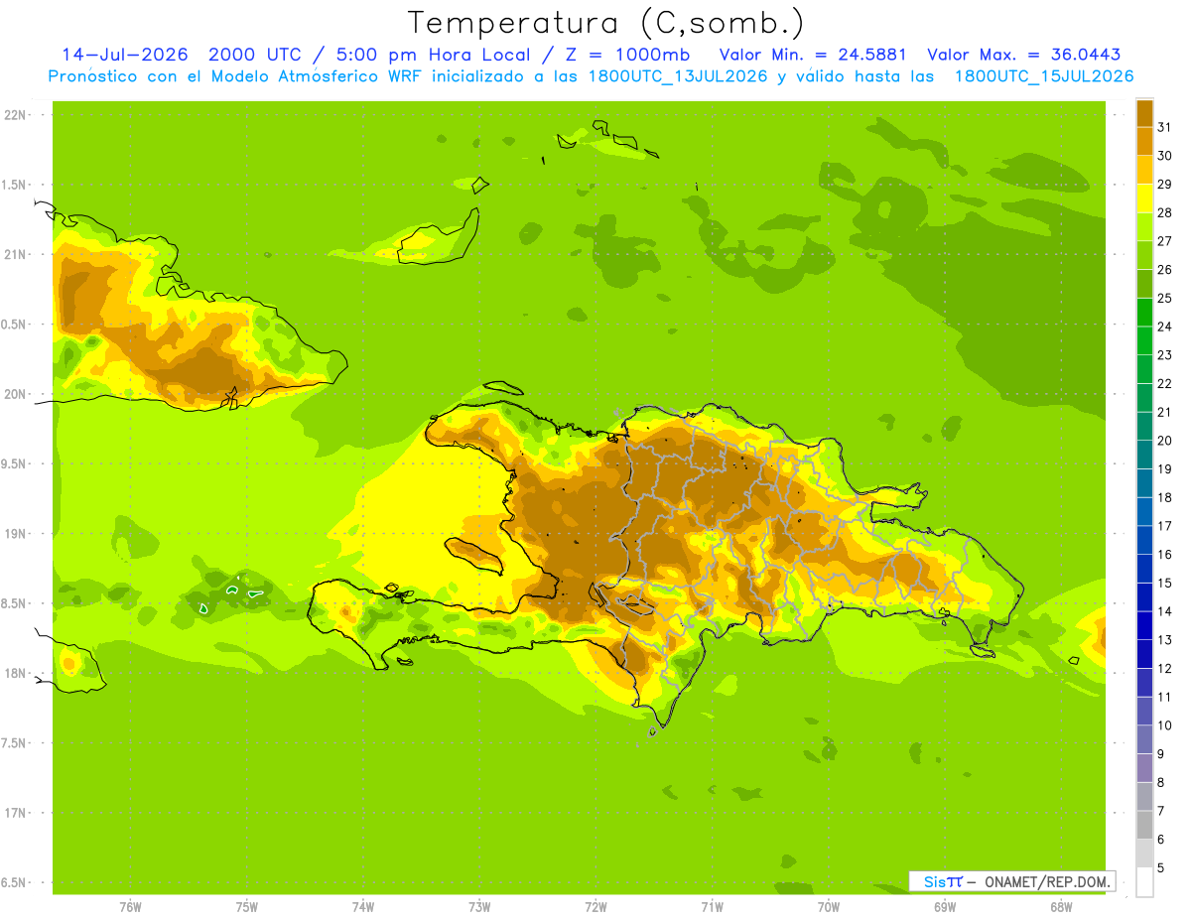Viewport: 1191px width, 920px height.
Task: Click the "75W" longitude axis label
Action: tap(246, 906)
